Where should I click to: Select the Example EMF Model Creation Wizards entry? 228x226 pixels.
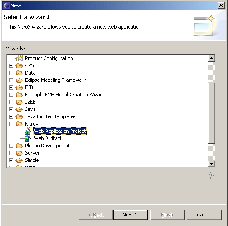[x=66, y=95]
